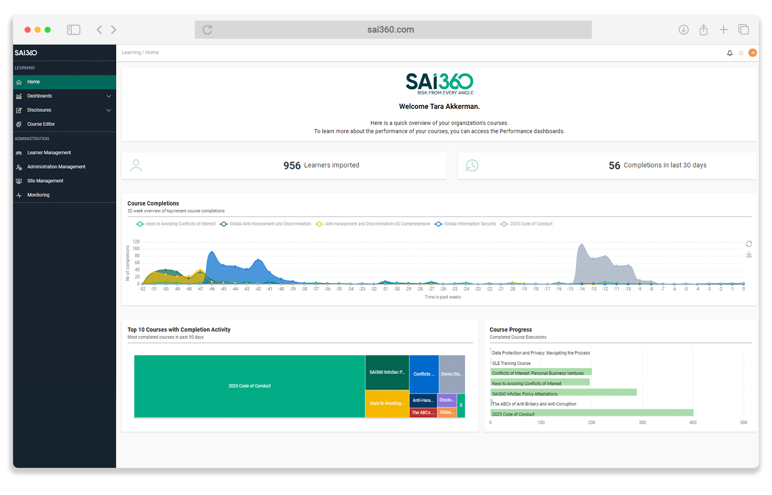The image size is (772, 495).
Task: Toggle Anti-Harassment and Discrimination-US Comprehensive legend
Action: 372,224
